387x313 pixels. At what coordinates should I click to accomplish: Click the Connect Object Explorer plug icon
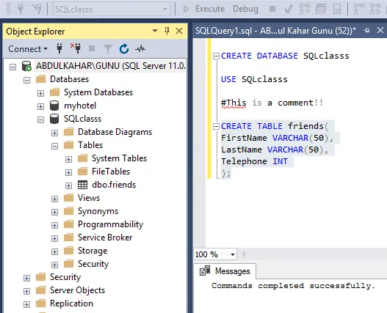click(59, 48)
